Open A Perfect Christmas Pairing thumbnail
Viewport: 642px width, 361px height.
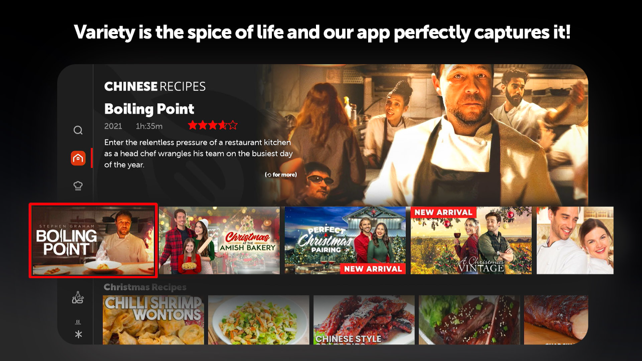pyautogui.click(x=345, y=240)
